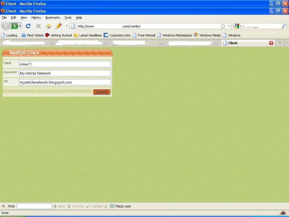
Task: Open the Customize Links bookmark
Action: click(x=117, y=35)
